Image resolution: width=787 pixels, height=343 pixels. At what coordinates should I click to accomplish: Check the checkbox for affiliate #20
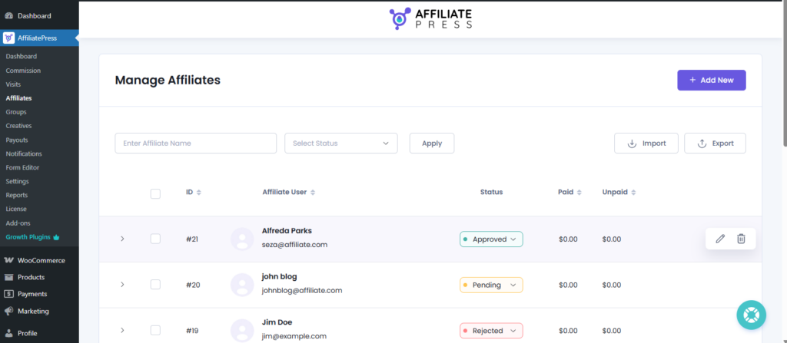pyautogui.click(x=155, y=285)
